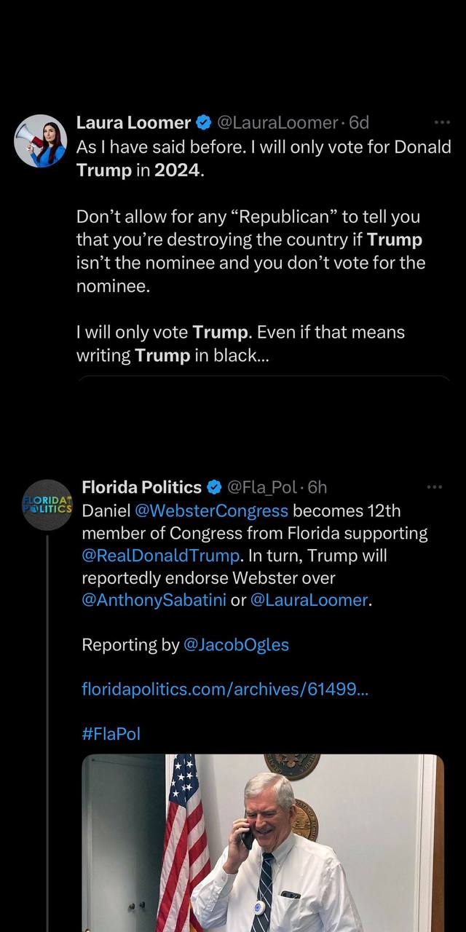Open the Florida Politics display name
The width and height of the screenshot is (466, 932).
[x=141, y=487]
